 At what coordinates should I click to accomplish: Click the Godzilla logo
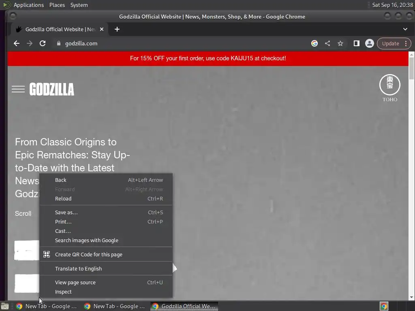(x=52, y=89)
